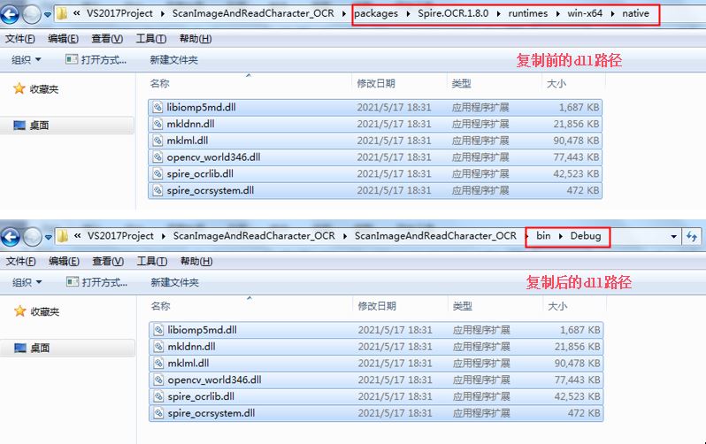
Task: Click 90,478 KB size in native folder
Action: pos(576,141)
